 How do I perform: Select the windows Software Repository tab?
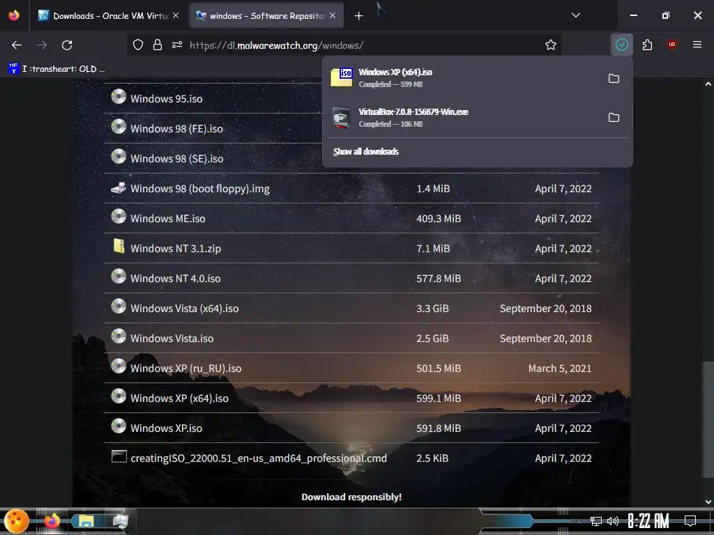pyautogui.click(x=266, y=16)
